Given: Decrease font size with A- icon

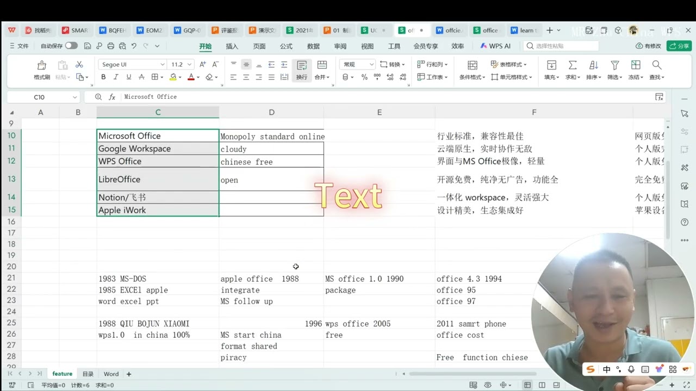Looking at the screenshot, I should click(x=215, y=64).
